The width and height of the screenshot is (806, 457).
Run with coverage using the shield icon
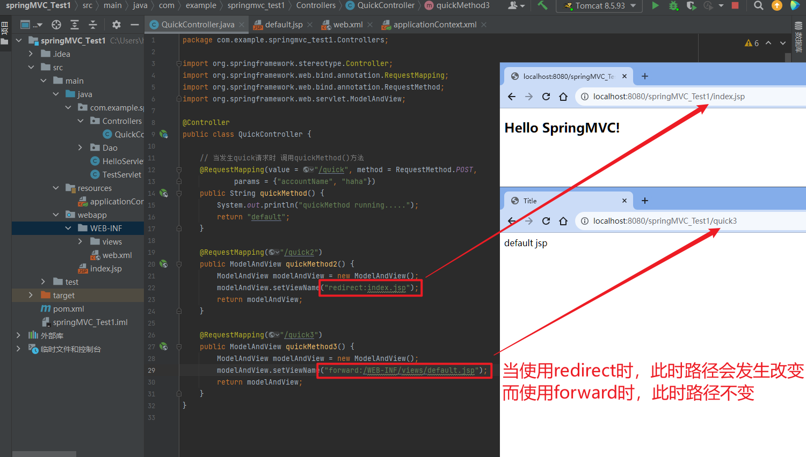point(691,5)
